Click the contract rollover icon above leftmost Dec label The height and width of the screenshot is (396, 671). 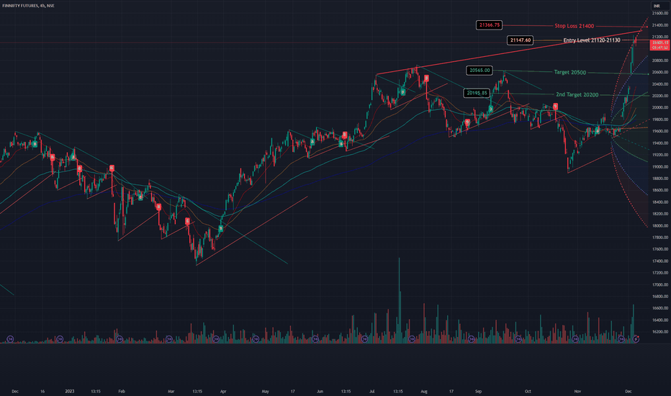click(10, 339)
